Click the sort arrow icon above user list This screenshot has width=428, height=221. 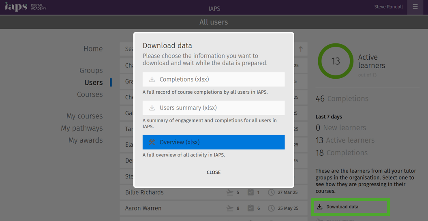click(301, 49)
